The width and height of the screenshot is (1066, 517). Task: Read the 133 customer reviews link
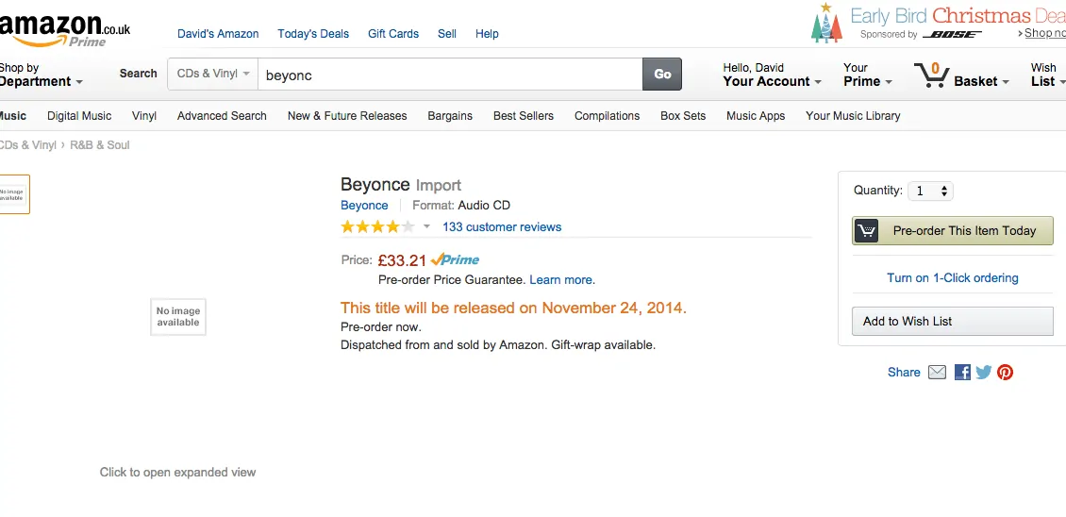502,227
